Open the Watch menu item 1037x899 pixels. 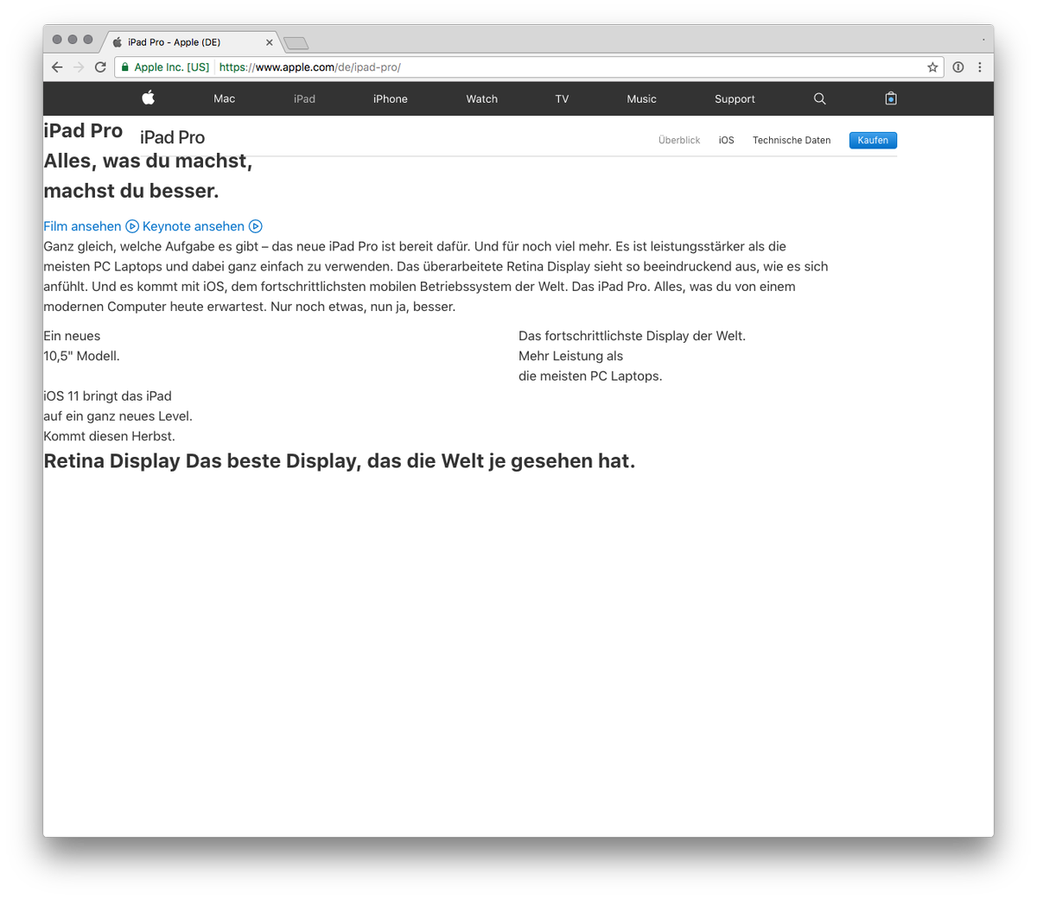(482, 99)
